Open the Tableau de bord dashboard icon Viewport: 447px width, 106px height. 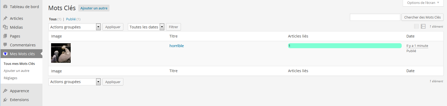5,7
